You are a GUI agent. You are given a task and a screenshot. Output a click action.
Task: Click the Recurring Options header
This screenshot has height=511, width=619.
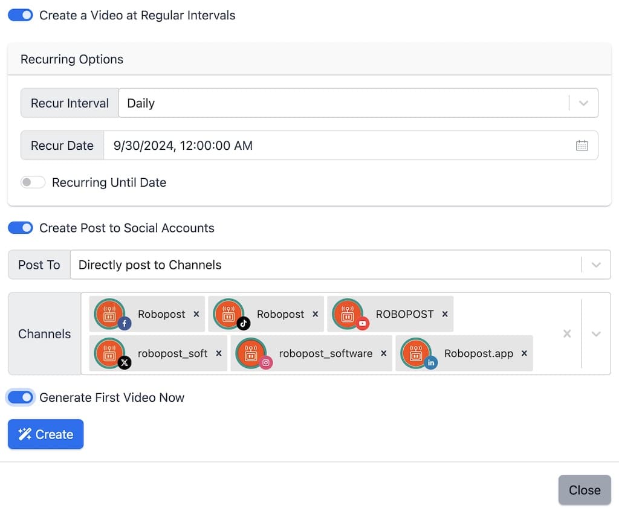[72, 59]
